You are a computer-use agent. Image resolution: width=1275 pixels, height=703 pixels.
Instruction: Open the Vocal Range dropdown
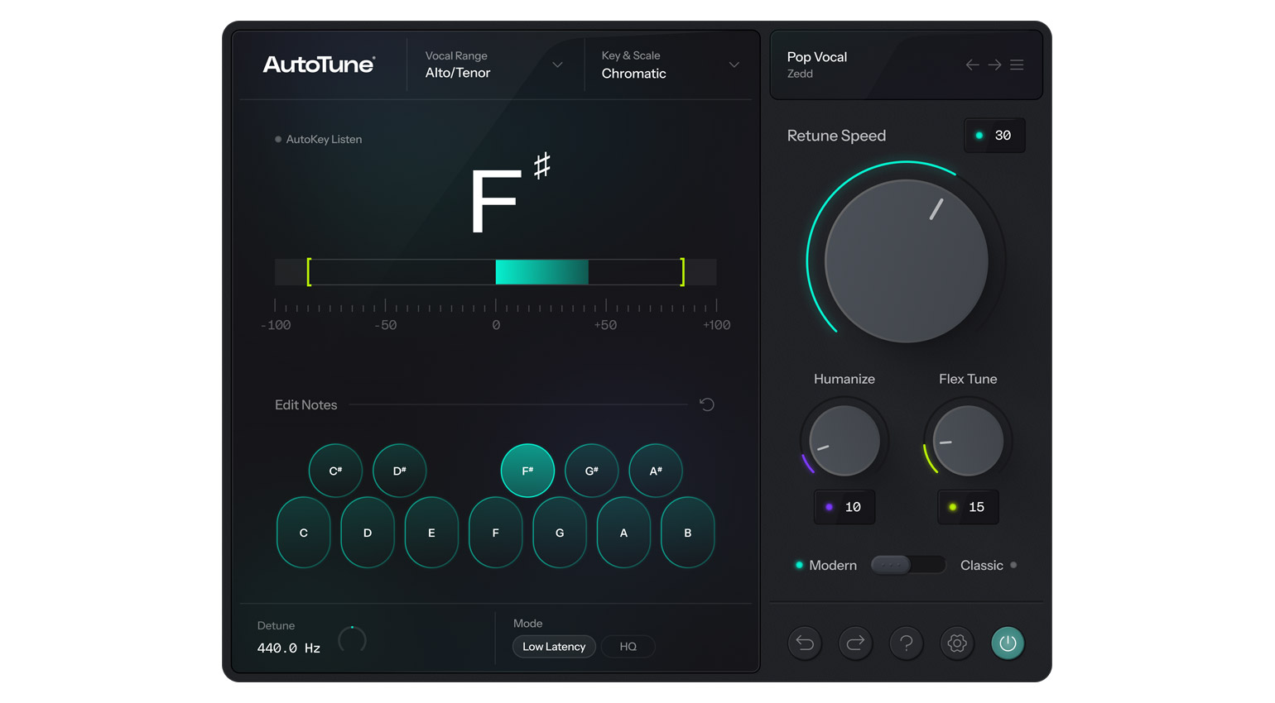point(492,65)
